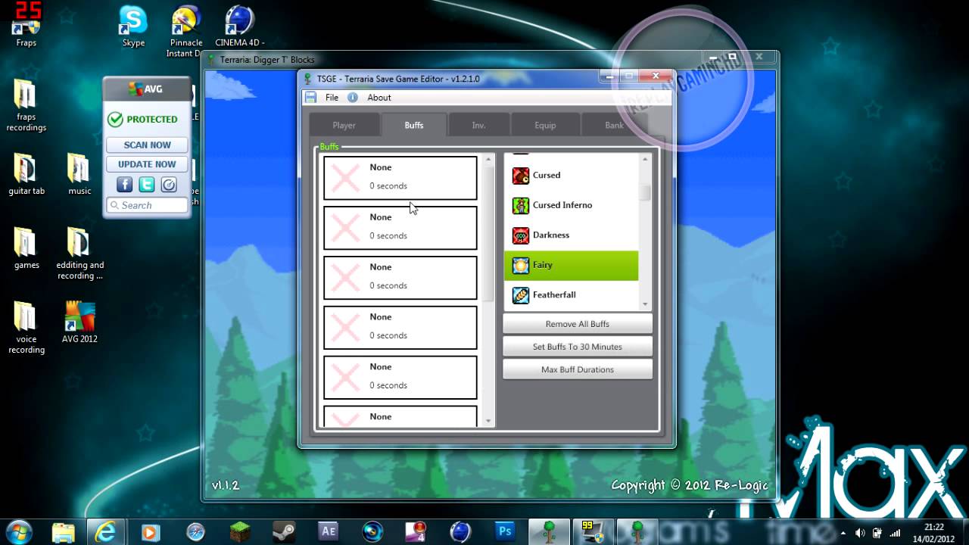Click Set Buffs To 30 Minutes
The height and width of the screenshot is (545, 969).
click(578, 347)
